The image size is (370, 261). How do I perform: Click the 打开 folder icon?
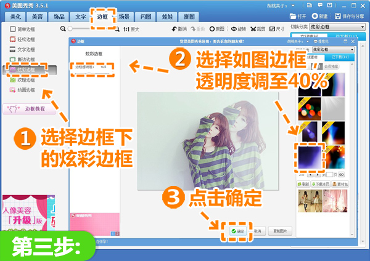pyautogui.click(x=293, y=16)
